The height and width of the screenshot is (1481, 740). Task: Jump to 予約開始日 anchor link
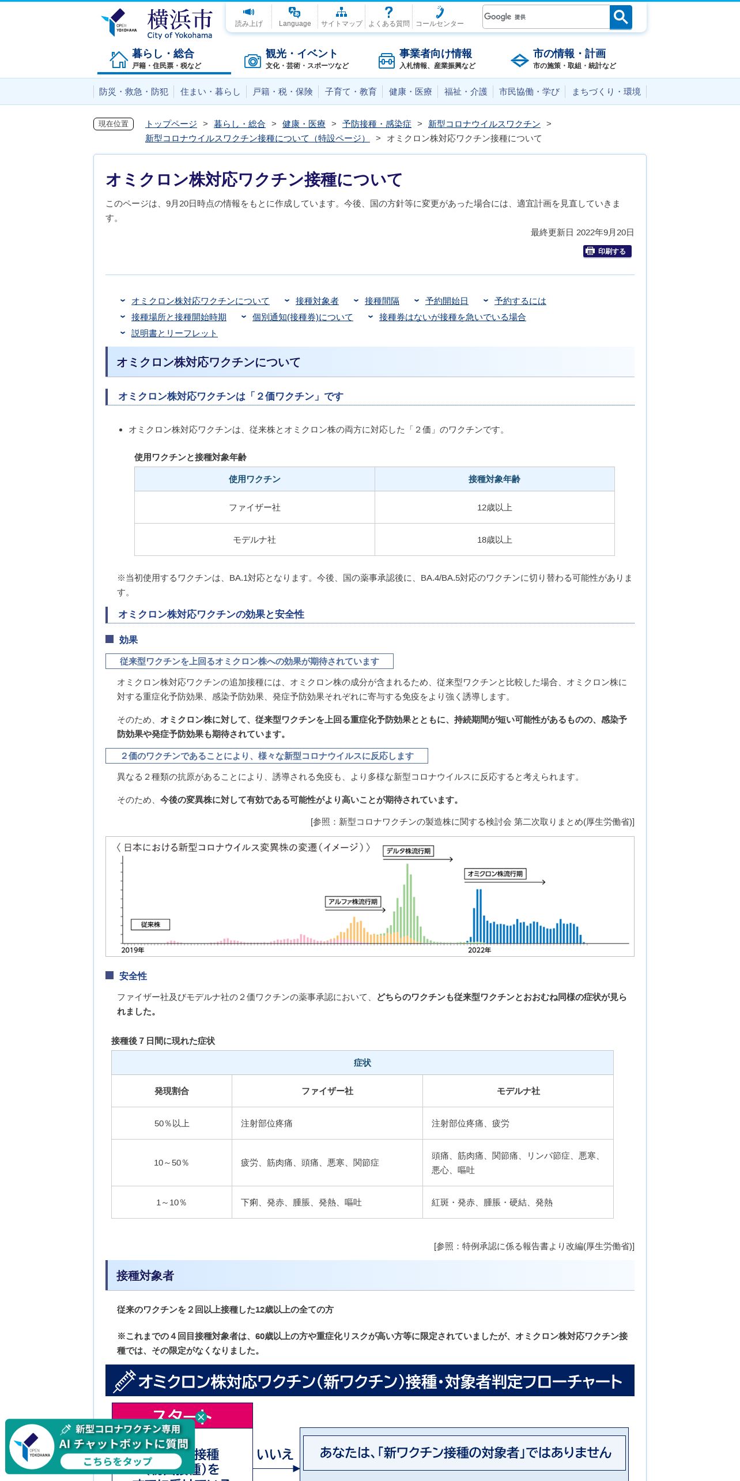tap(447, 301)
